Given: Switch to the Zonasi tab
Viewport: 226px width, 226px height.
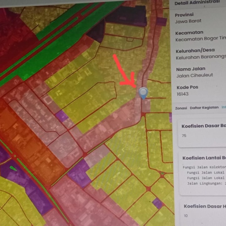Looking at the screenshot, I should 181,108.
